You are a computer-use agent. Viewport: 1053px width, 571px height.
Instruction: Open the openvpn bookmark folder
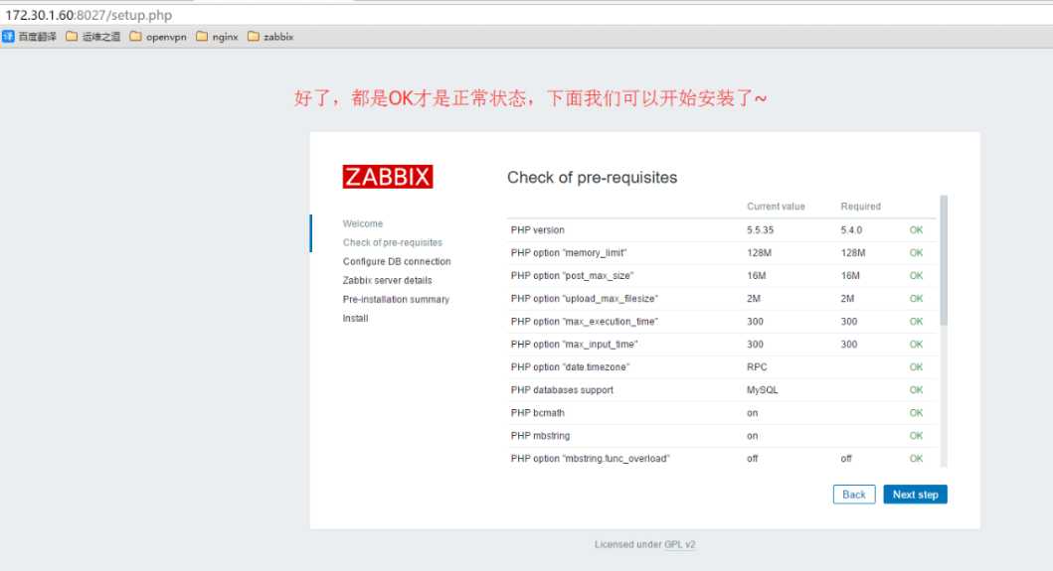click(x=158, y=37)
